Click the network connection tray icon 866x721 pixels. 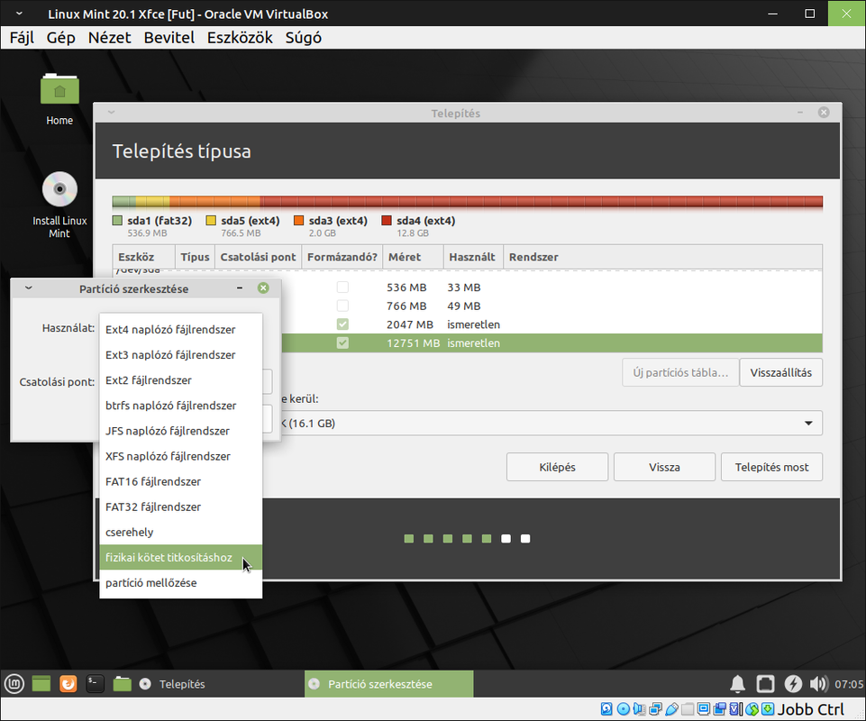pos(765,684)
